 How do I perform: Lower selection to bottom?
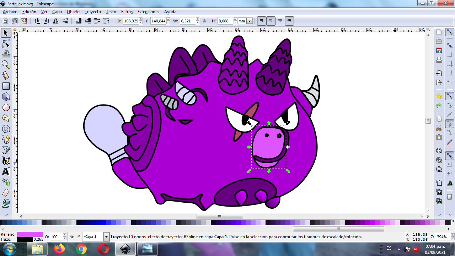[x=79, y=21]
